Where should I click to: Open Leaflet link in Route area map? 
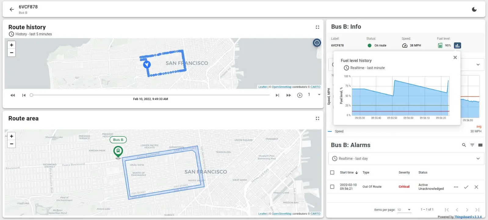262,214
